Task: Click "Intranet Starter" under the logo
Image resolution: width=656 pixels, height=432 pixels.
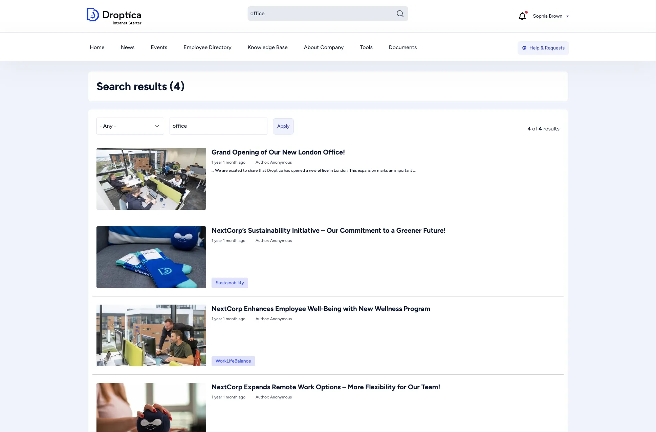Action: 127,23
